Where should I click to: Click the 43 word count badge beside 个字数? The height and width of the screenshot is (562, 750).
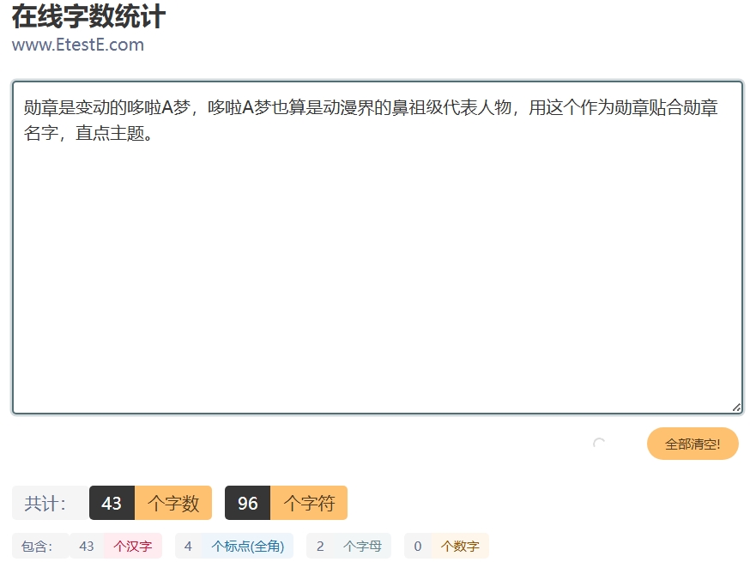pyautogui.click(x=112, y=503)
